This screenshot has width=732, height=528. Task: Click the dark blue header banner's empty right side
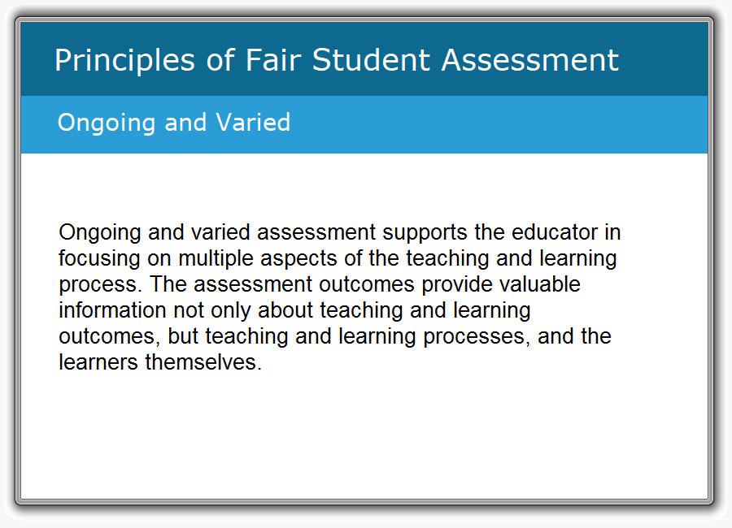tap(663, 59)
